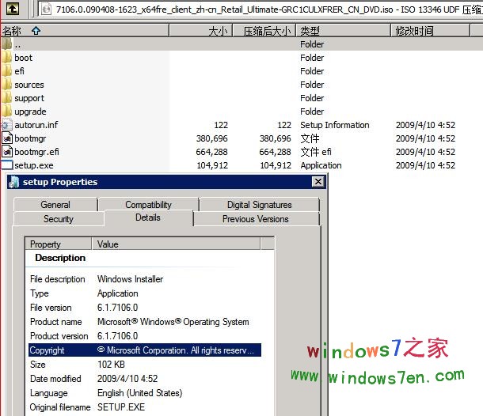Click the Setup Information type cell

click(335, 125)
